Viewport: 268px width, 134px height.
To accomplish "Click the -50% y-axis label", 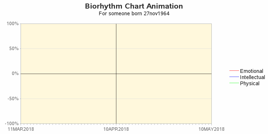I will pos(13,99).
